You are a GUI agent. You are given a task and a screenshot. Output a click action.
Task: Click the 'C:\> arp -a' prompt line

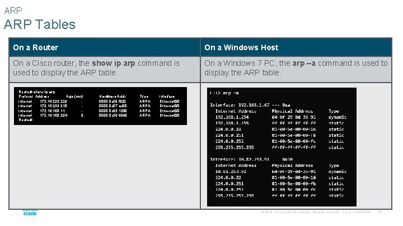pos(224,93)
